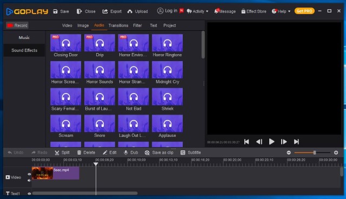
Task: Mute the Video track speaker
Action: click(29, 180)
